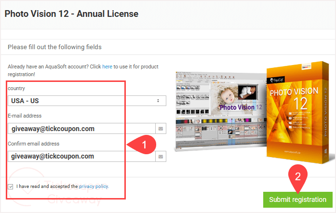Click the 'Confirm email address' label

point(33,144)
